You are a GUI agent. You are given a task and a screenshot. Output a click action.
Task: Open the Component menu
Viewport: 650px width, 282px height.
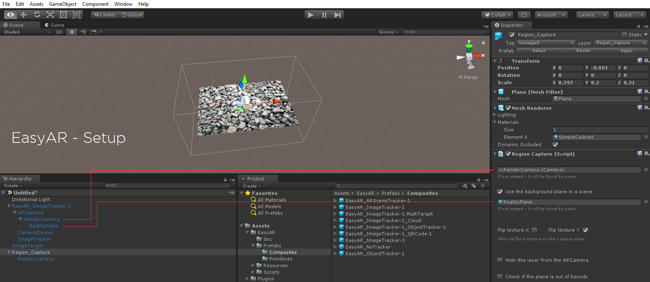(95, 4)
